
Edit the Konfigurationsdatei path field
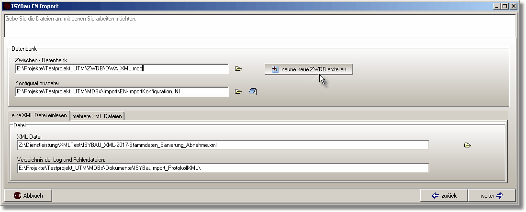pyautogui.click(x=122, y=91)
